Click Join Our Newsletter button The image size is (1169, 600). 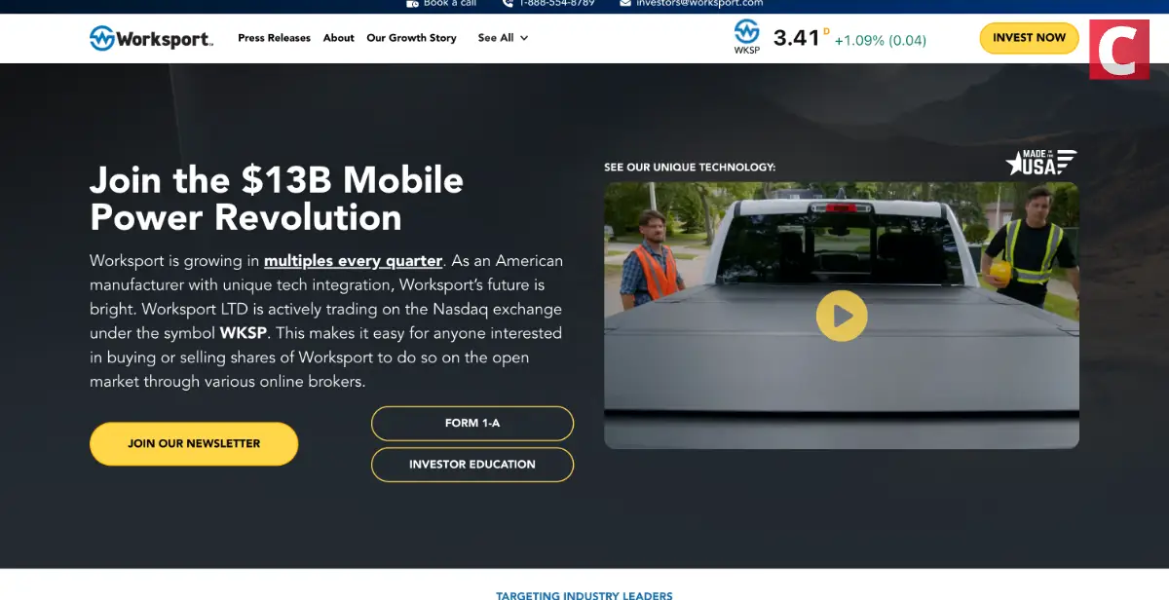(x=194, y=443)
